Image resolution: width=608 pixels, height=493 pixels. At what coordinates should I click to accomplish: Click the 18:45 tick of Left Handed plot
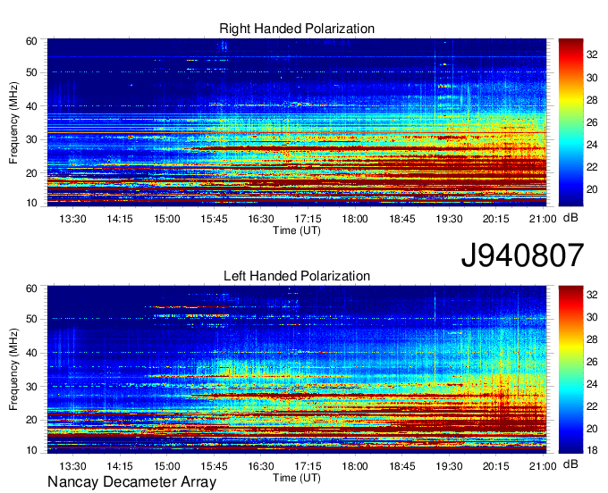click(402, 466)
